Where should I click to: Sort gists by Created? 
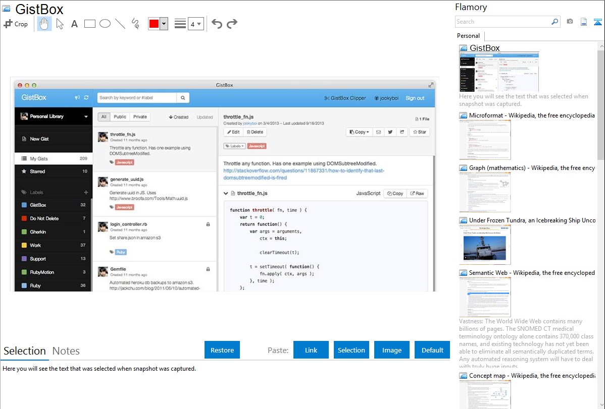[179, 117]
